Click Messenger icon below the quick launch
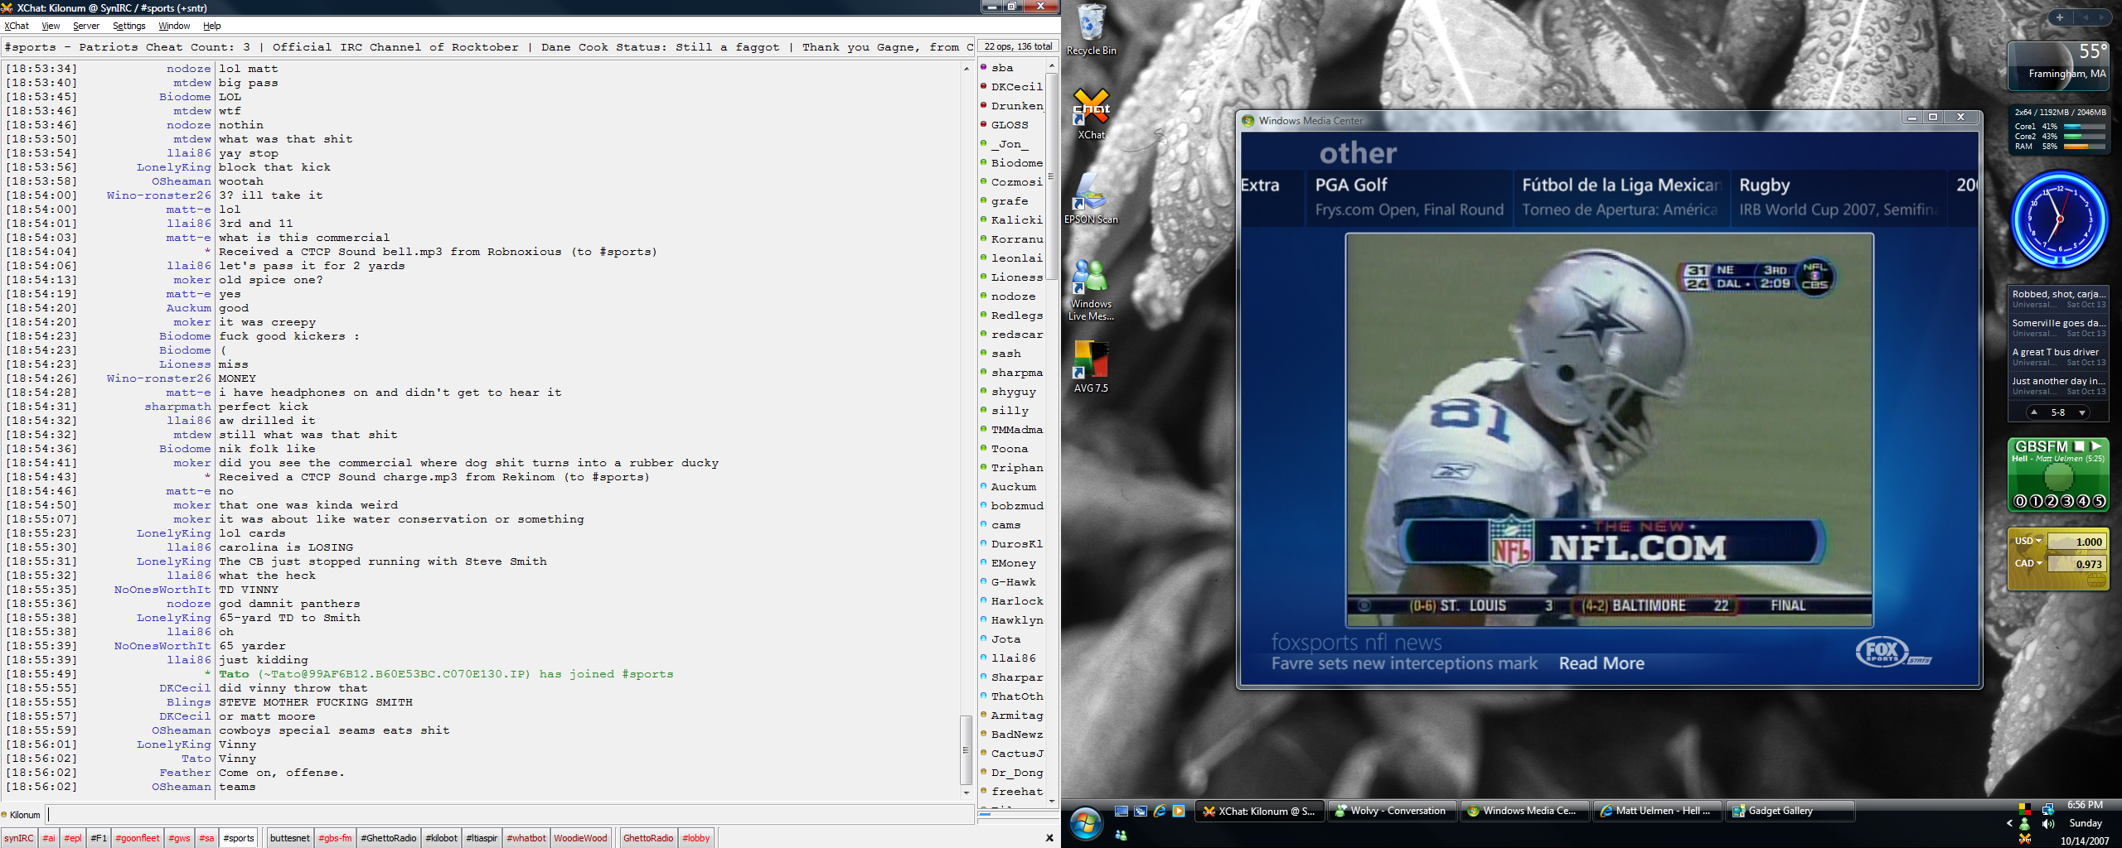The image size is (2122, 848). click(1122, 835)
